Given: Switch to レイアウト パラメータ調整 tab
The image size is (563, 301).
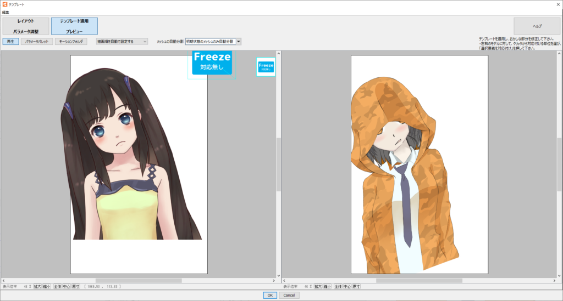Looking at the screenshot, I should (x=26, y=26).
